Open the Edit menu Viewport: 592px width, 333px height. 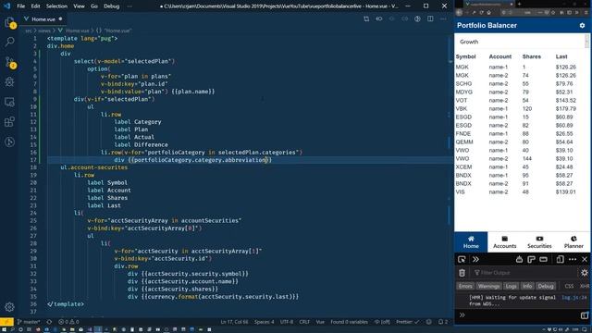pos(35,6)
